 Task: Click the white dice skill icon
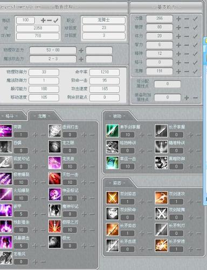(112, 213)
